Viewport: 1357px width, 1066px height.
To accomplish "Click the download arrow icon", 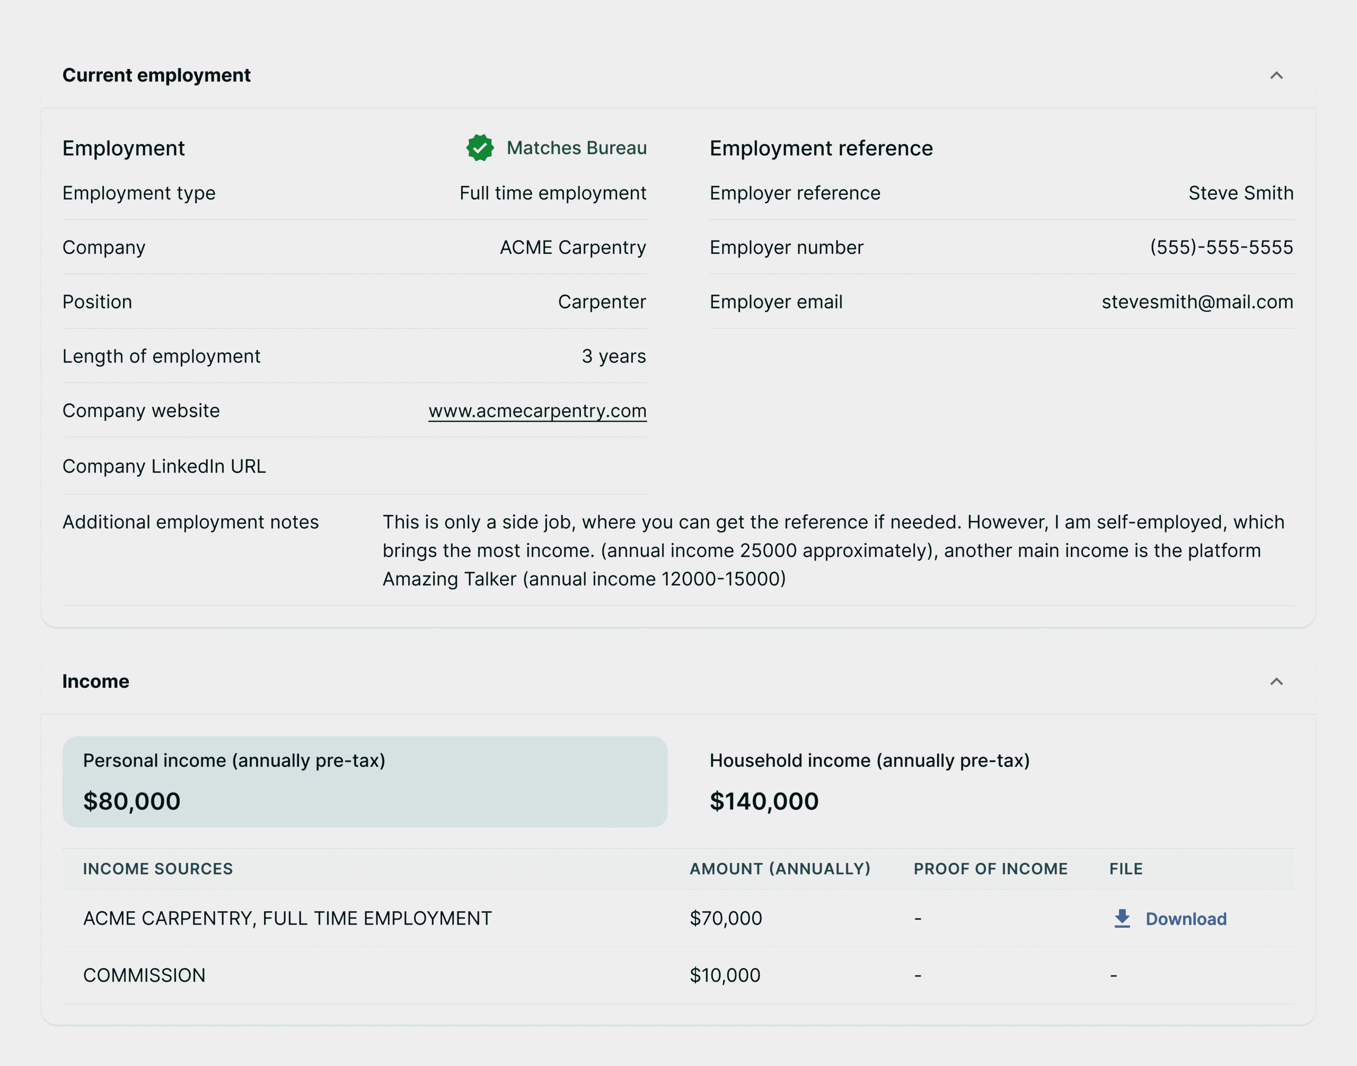I will [1122, 919].
